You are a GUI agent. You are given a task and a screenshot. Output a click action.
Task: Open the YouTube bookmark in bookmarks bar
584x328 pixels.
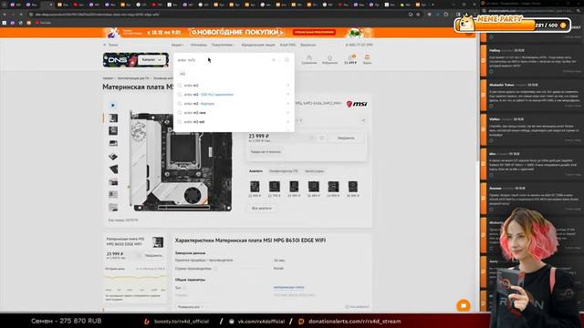click(x=43, y=23)
